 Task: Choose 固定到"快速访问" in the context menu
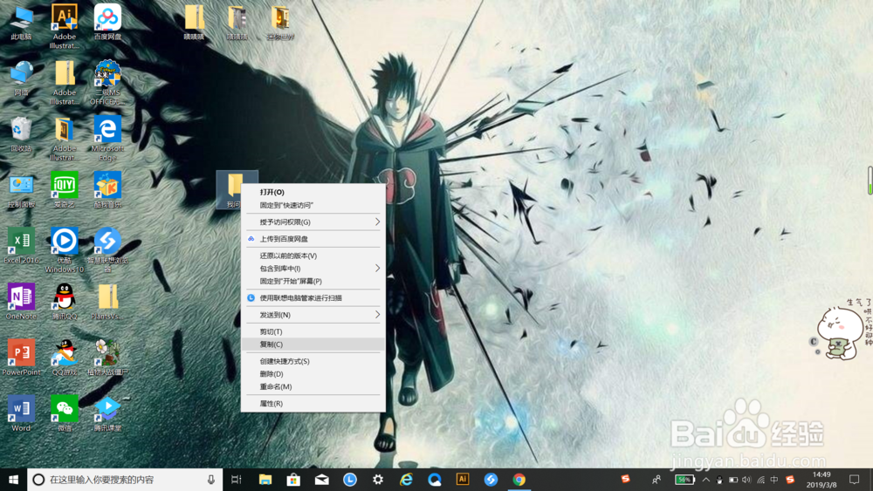[x=313, y=205]
